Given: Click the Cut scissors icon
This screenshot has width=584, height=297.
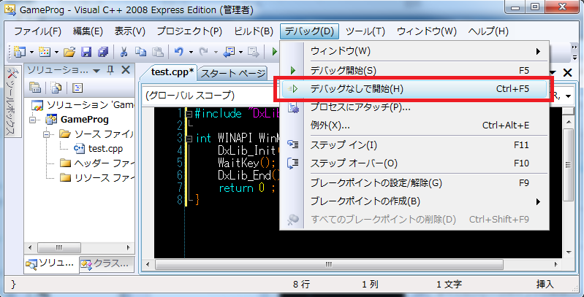Looking at the screenshot, I should [x=124, y=52].
